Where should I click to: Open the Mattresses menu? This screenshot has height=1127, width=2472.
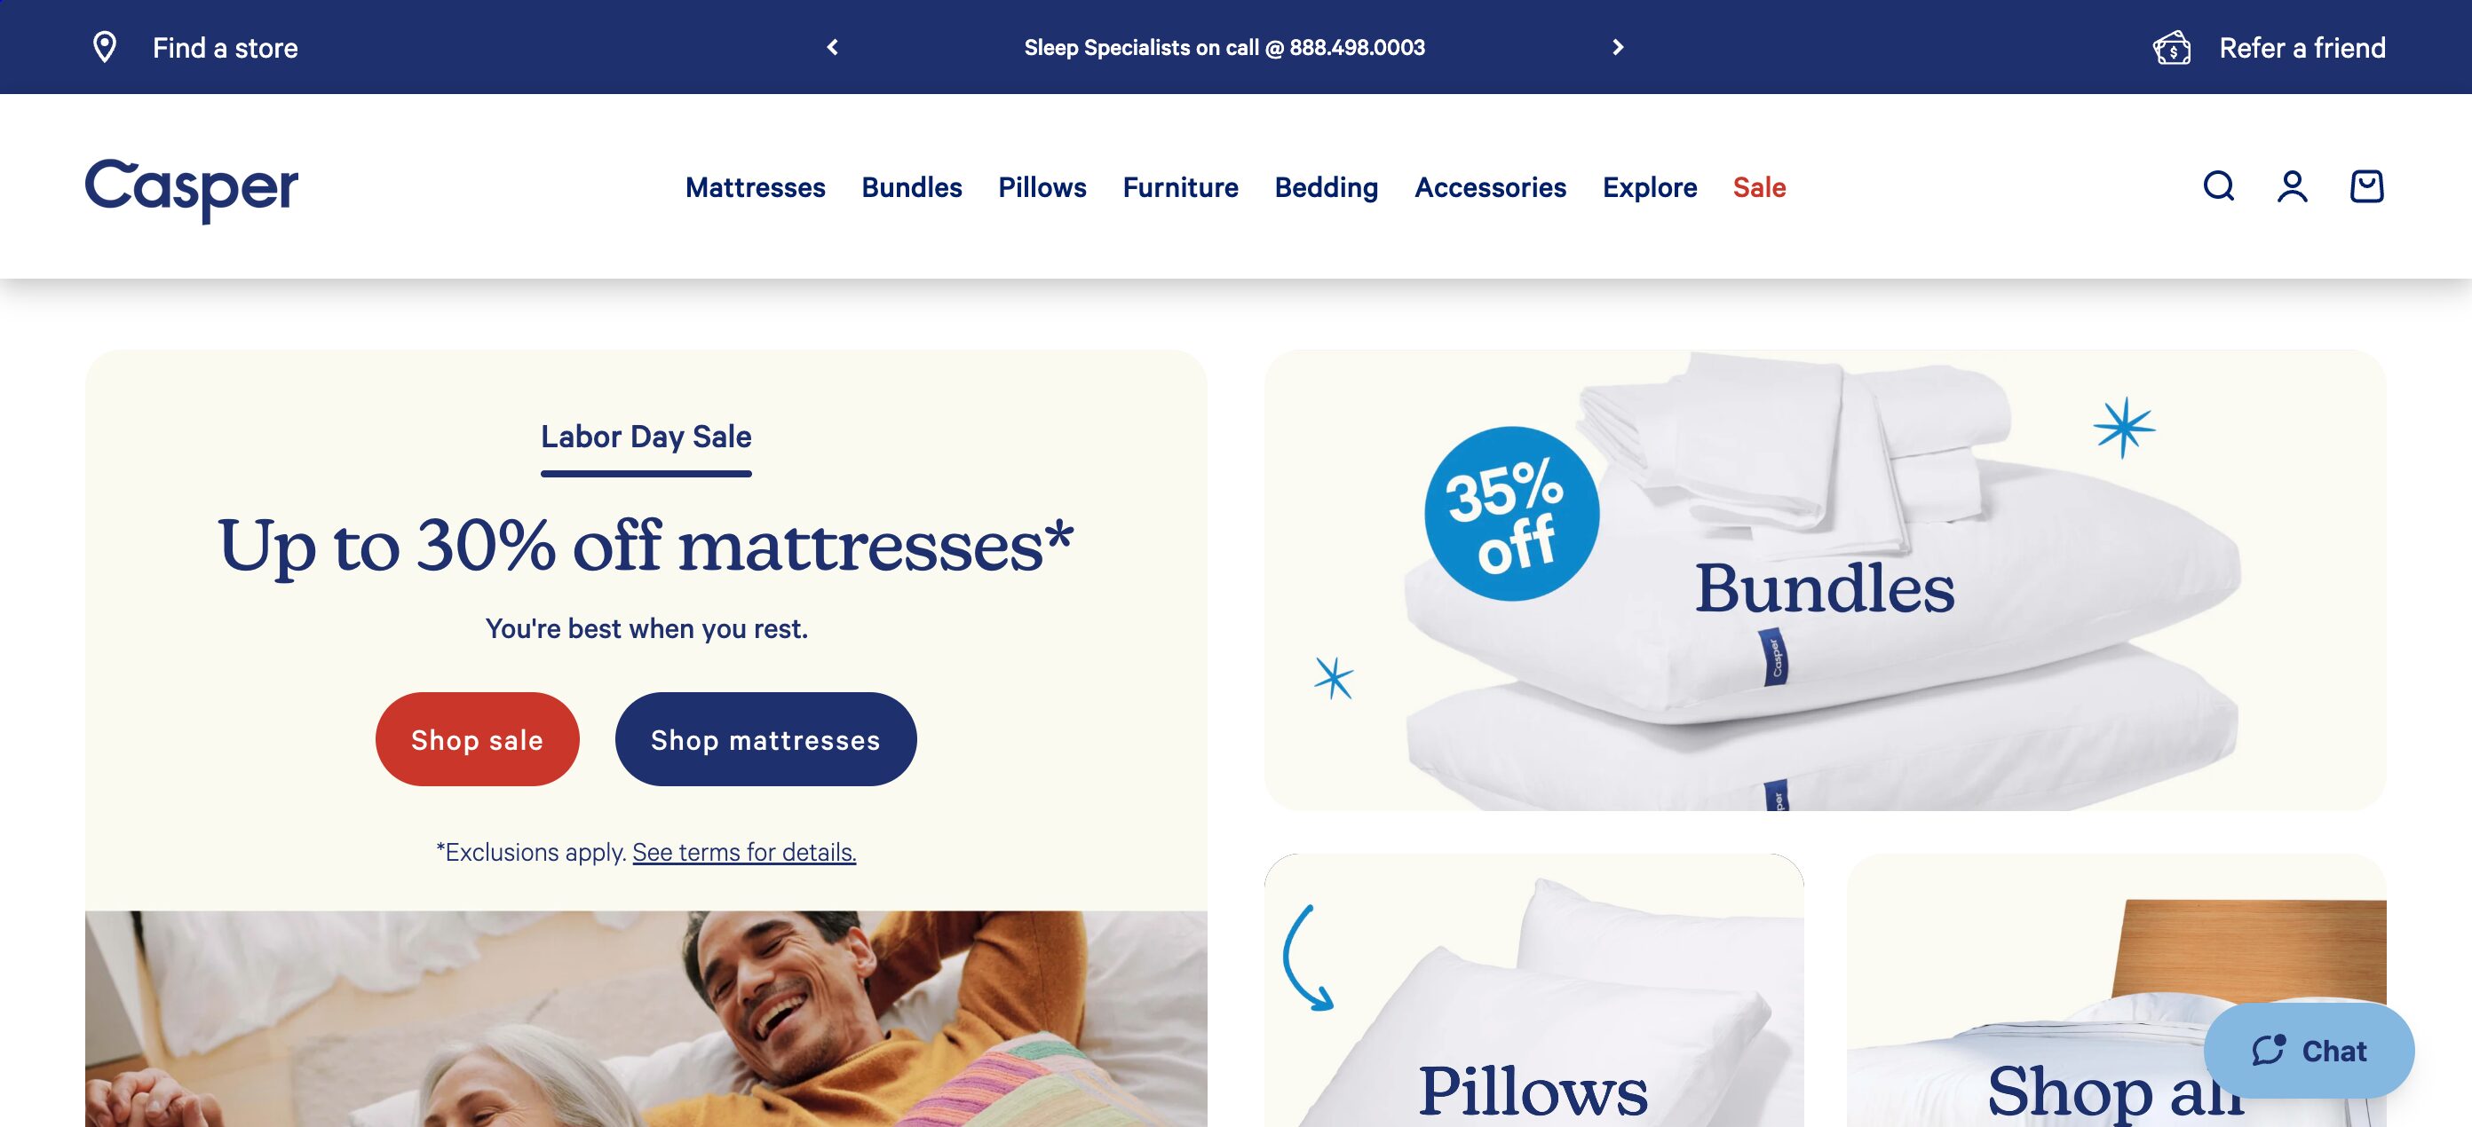756,187
